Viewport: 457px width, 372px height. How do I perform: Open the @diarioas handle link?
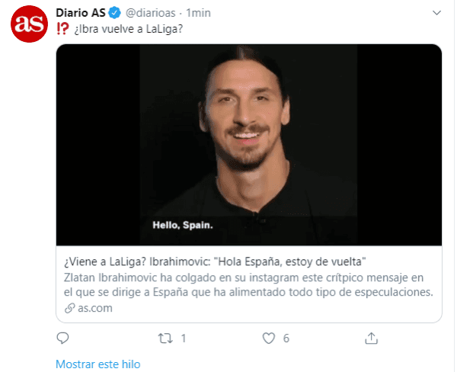point(150,13)
